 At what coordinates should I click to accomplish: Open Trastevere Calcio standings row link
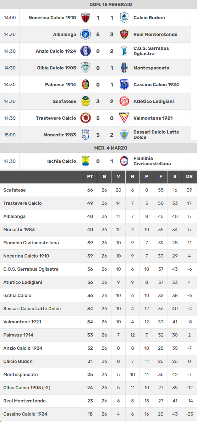(23, 203)
